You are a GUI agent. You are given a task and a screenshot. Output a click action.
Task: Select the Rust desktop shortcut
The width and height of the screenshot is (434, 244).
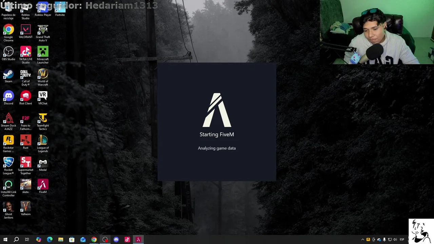(x=25, y=142)
